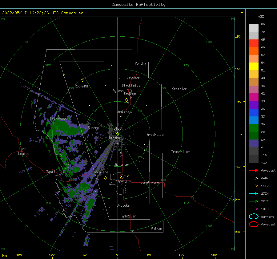Click the magenta 18TS arrow legend icon
This screenshot has height=259, width=277.
(x=254, y=209)
